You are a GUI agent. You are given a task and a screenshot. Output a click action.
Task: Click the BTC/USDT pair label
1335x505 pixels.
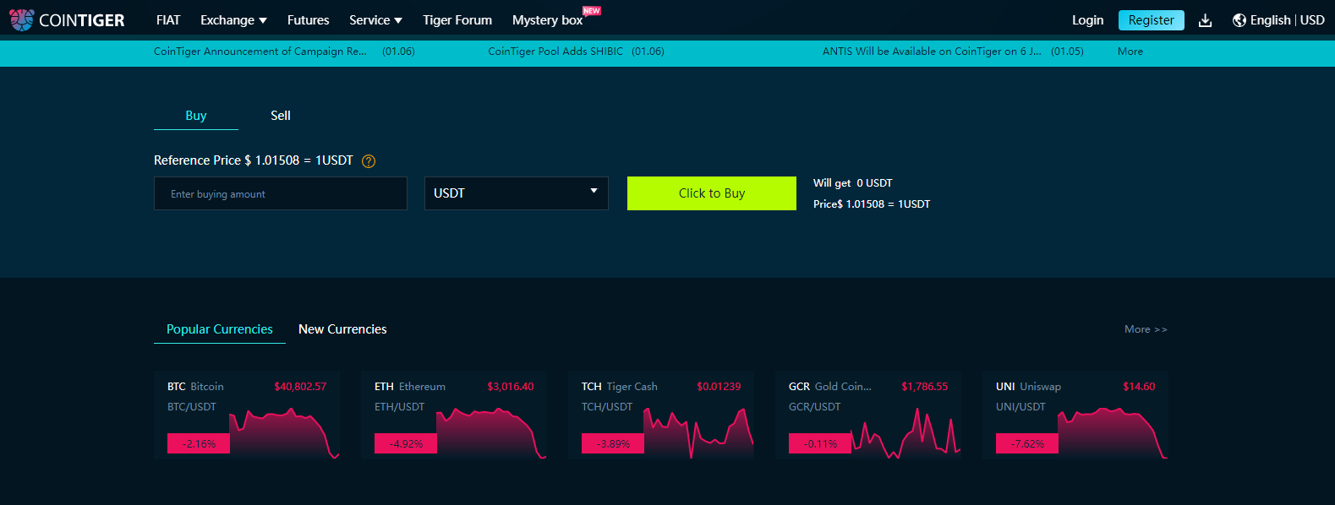point(192,407)
